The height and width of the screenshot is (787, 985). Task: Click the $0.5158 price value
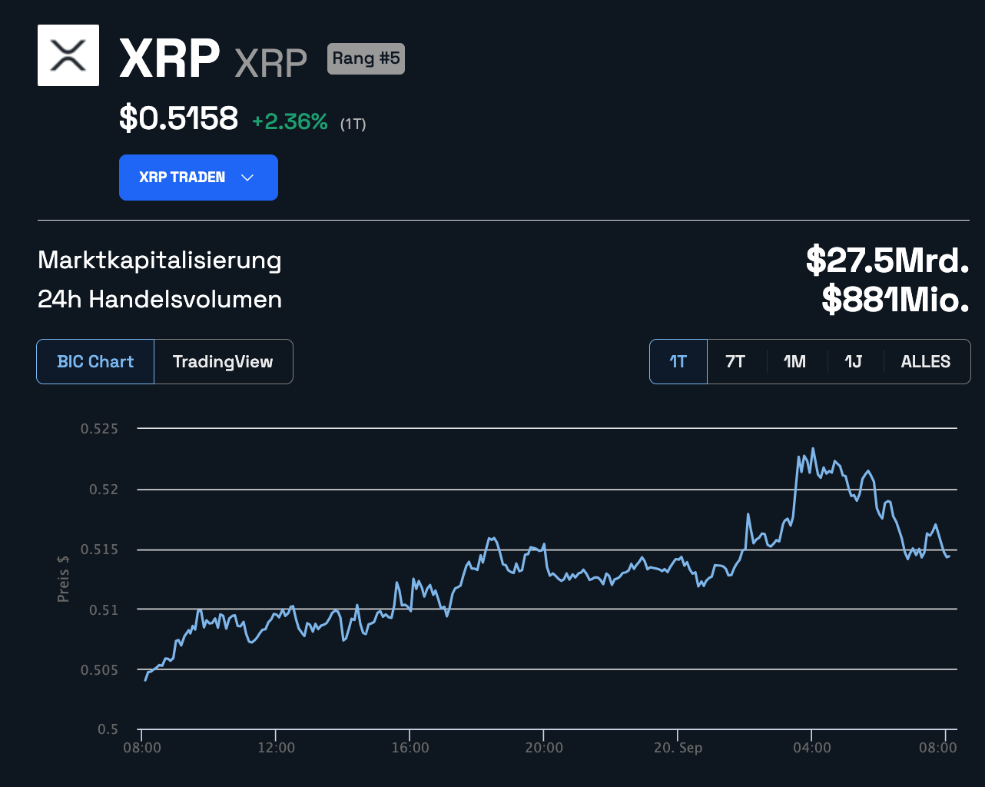[178, 118]
